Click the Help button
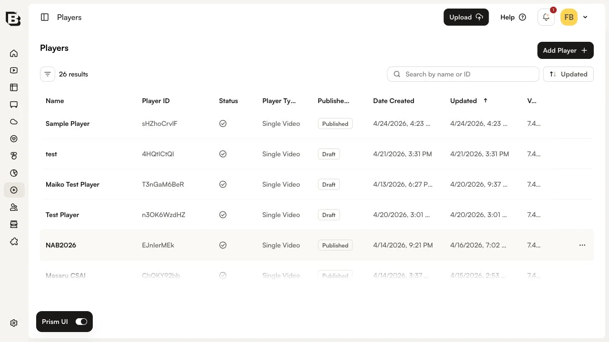Viewport: 609px width, 342px height. coord(513,17)
